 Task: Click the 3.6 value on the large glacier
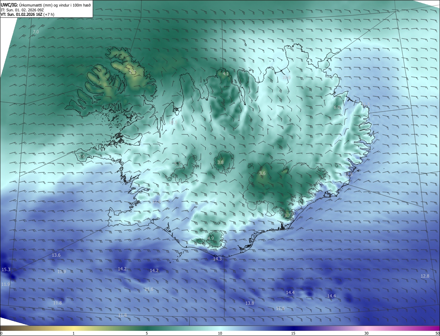[262, 173]
